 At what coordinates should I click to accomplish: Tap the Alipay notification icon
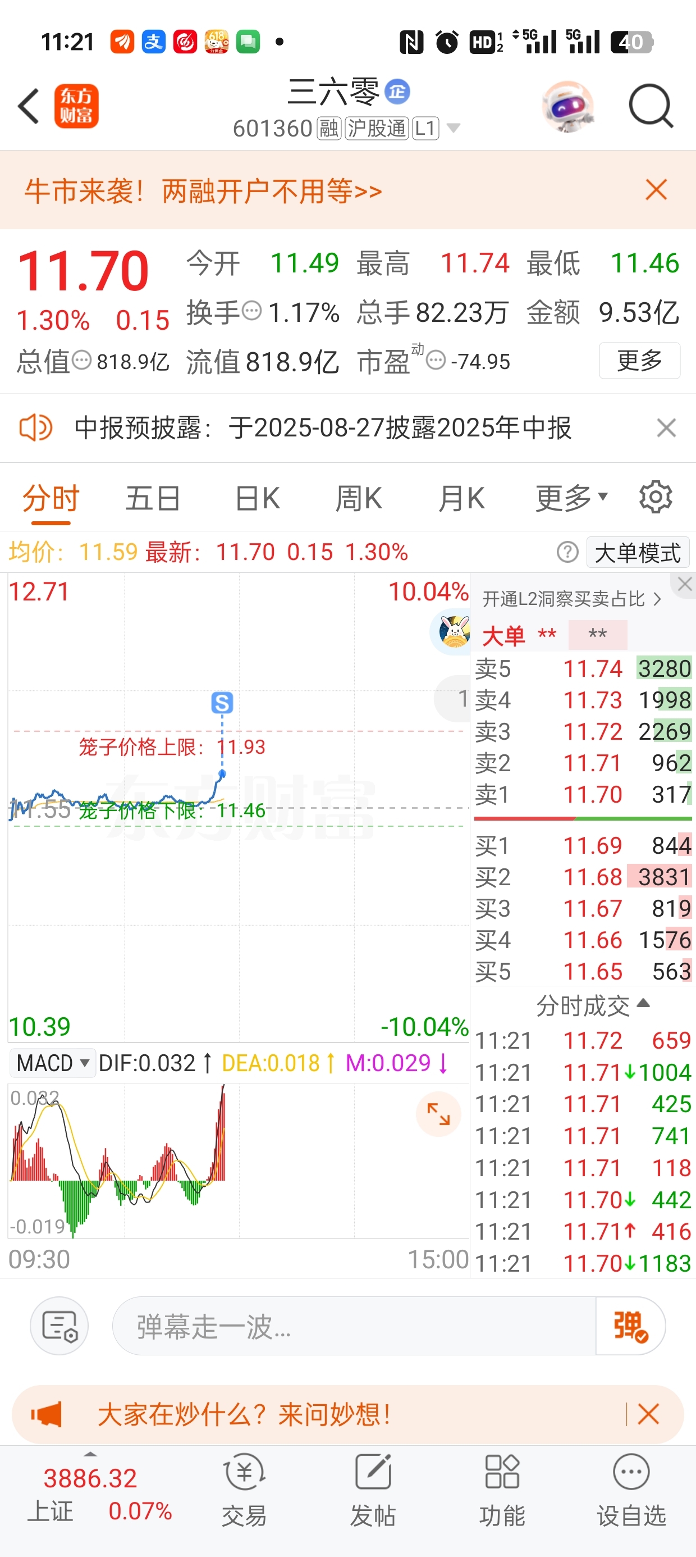153,42
